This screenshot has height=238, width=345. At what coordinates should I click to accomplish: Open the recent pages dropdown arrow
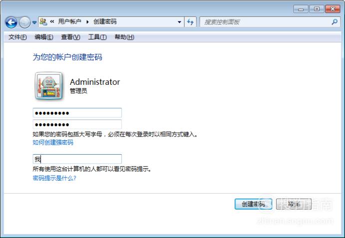point(34,22)
